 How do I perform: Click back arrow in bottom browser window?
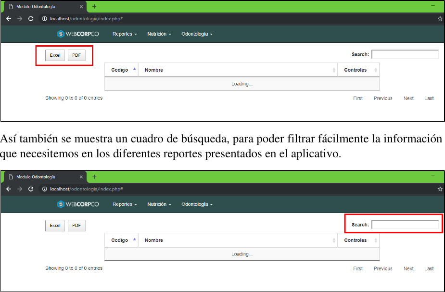(x=9, y=189)
